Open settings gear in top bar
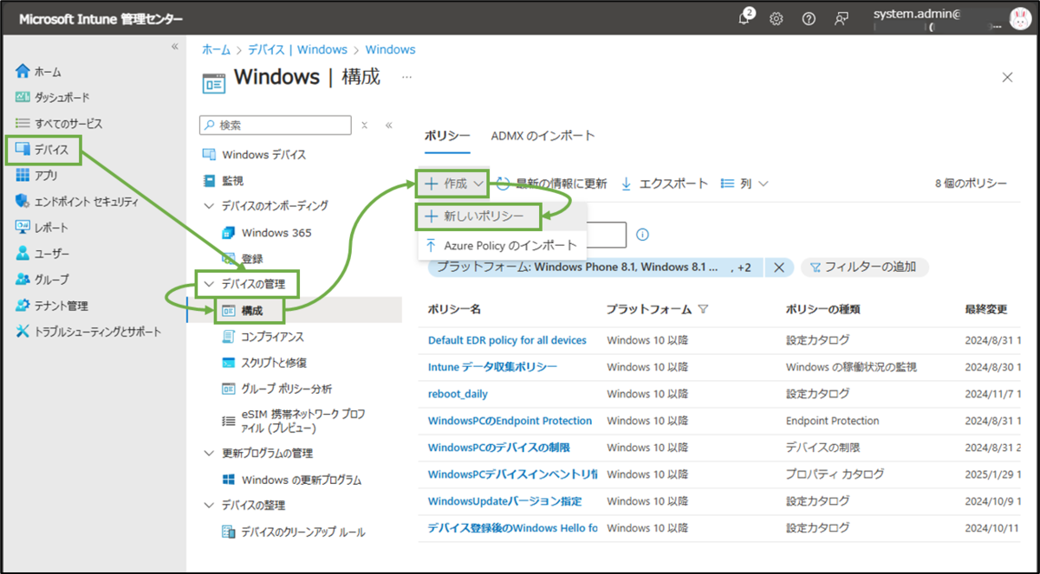Image resolution: width=1040 pixels, height=574 pixels. pos(777,18)
